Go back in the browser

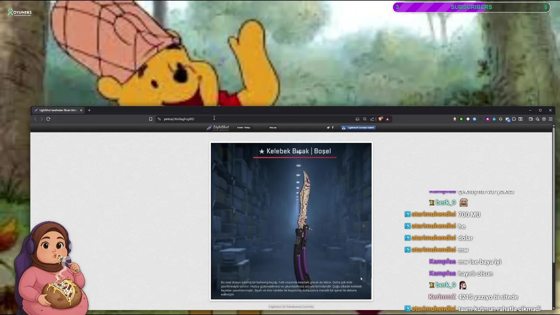(35, 119)
